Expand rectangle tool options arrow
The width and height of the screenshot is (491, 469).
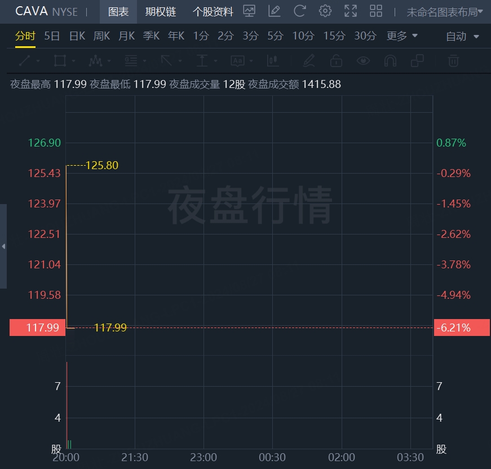[x=74, y=61]
